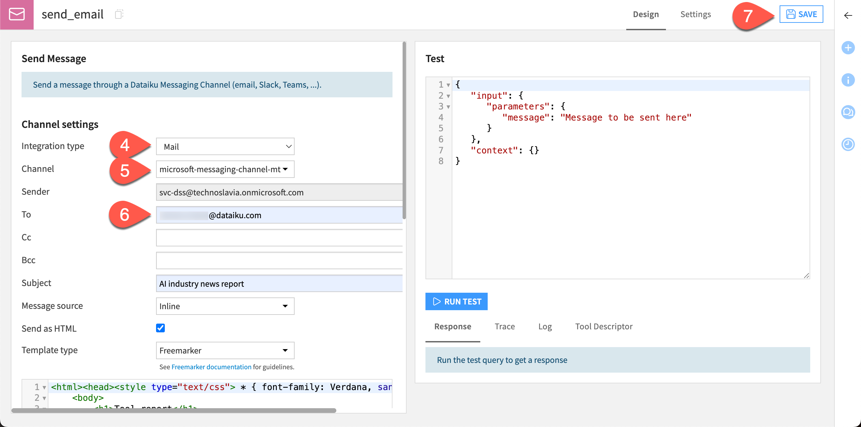Click the Sender email field

click(279, 192)
